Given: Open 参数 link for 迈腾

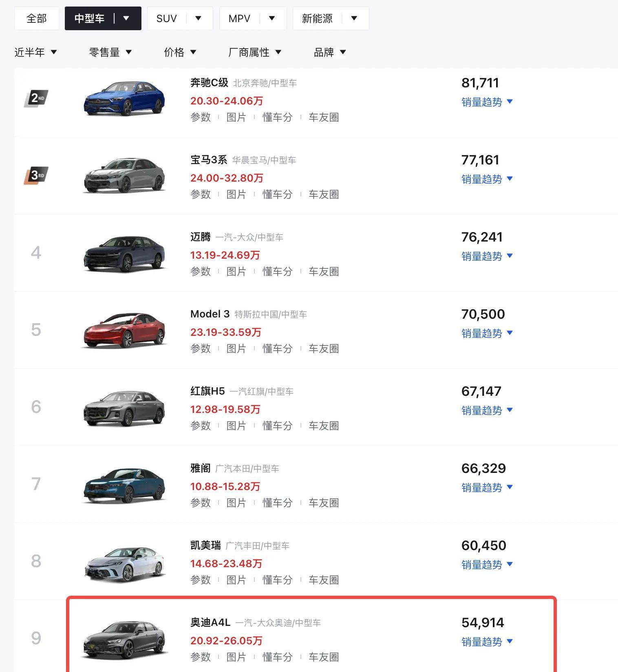Looking at the screenshot, I should click(x=201, y=271).
